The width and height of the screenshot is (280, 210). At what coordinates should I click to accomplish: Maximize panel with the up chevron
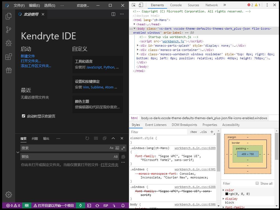[113, 138]
